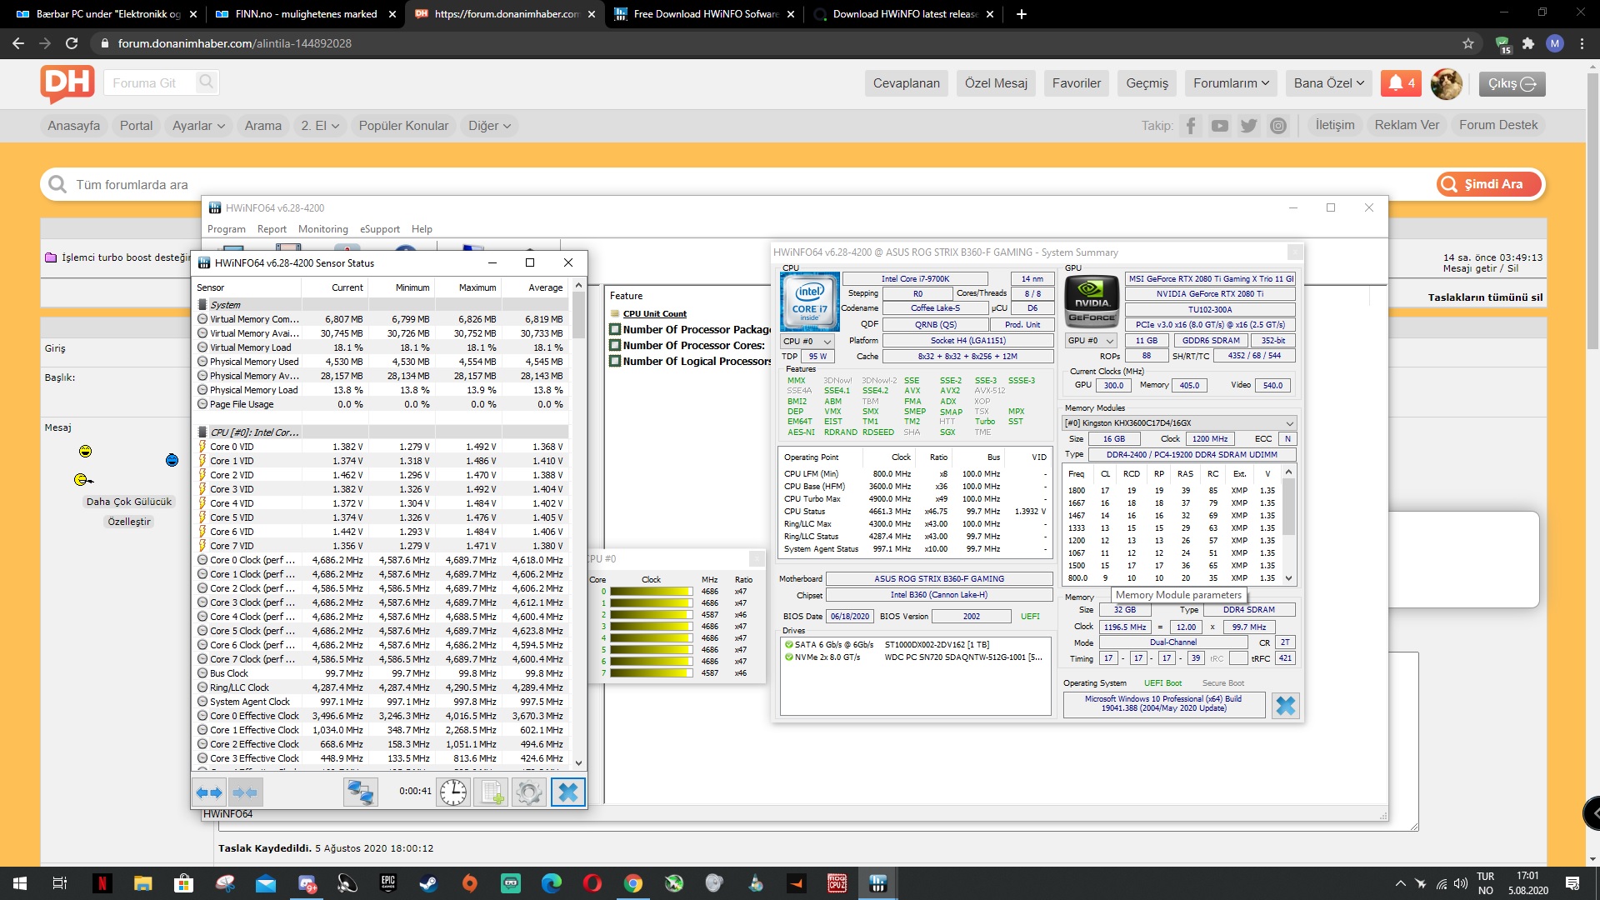The width and height of the screenshot is (1600, 900).
Task: Open the HWiNFO Help menu
Action: 422,229
